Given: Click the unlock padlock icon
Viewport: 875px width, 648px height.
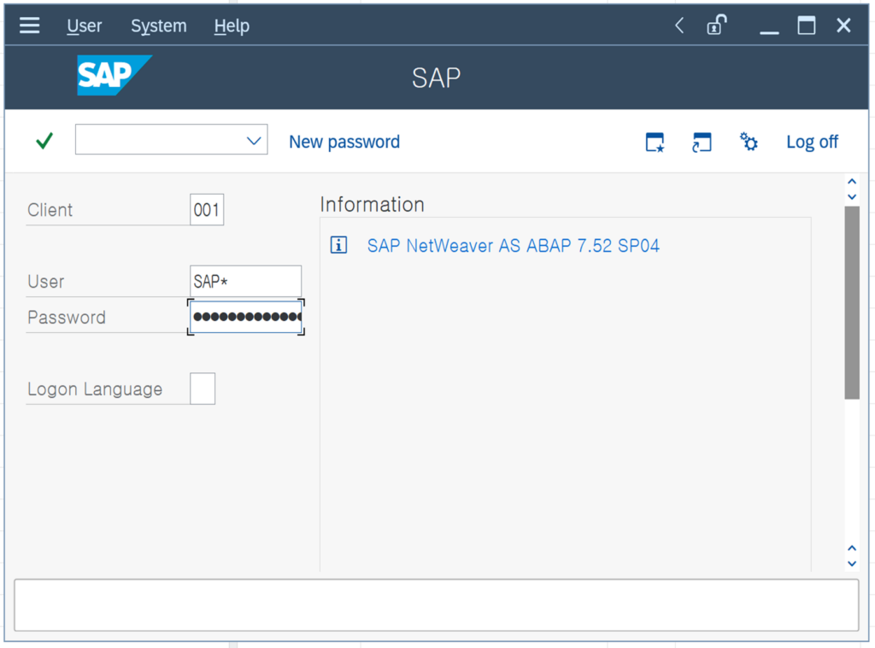Looking at the screenshot, I should point(717,25).
